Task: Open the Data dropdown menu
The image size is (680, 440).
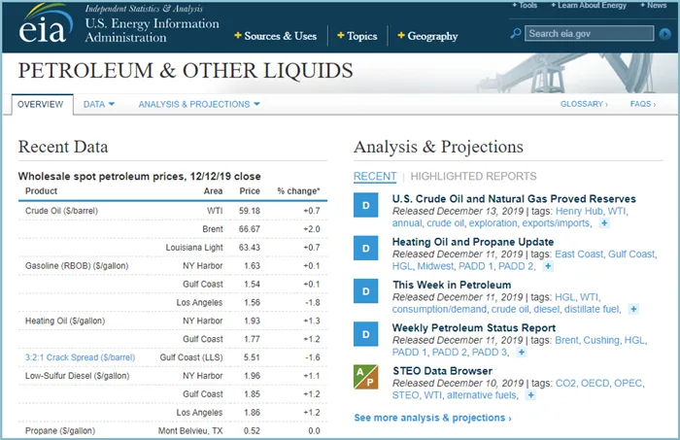Action: [98, 104]
